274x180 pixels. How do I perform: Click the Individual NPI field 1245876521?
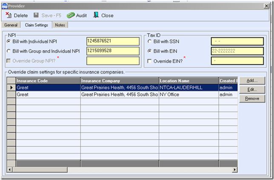[113, 41]
